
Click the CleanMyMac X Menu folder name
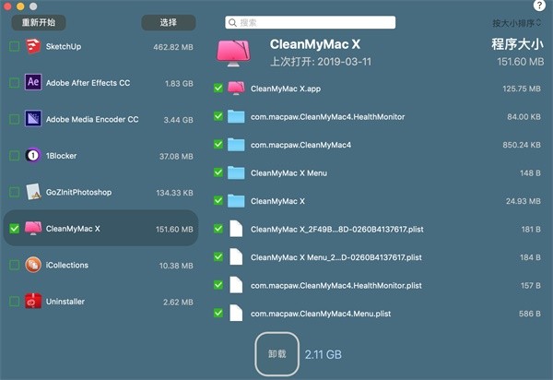point(288,173)
